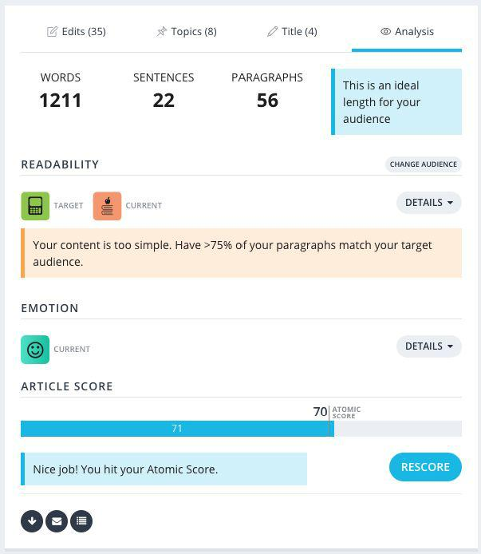Click the current readability apple-books icon
This screenshot has height=554, width=481.
[x=107, y=206]
